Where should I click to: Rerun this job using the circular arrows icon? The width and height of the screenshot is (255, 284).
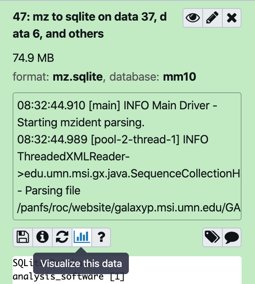click(62, 237)
